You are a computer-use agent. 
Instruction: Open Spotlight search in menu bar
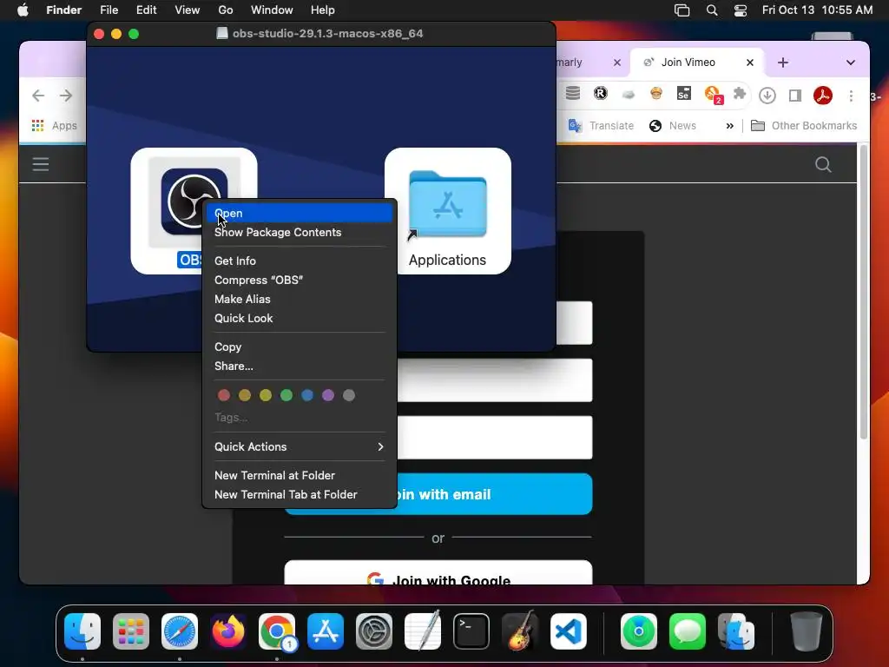(x=712, y=10)
